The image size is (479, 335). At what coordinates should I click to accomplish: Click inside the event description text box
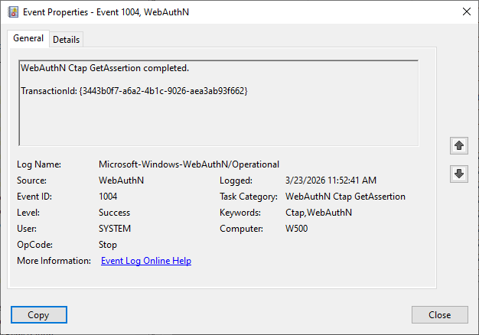(218, 103)
